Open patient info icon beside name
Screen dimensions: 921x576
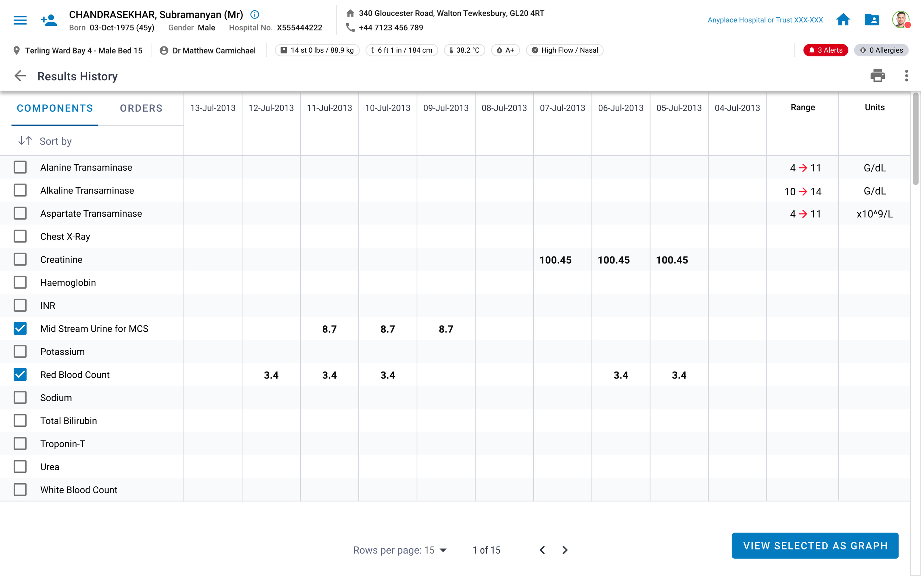tap(254, 14)
